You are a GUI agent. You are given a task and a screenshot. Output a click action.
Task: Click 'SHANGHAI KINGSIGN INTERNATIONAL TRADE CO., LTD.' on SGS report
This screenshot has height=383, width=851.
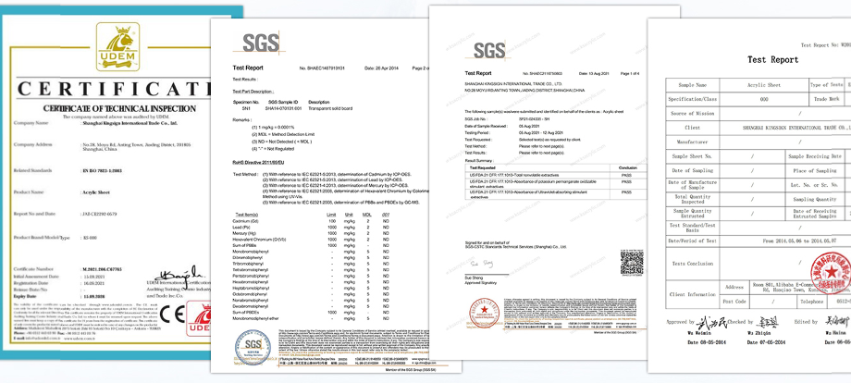(513, 84)
